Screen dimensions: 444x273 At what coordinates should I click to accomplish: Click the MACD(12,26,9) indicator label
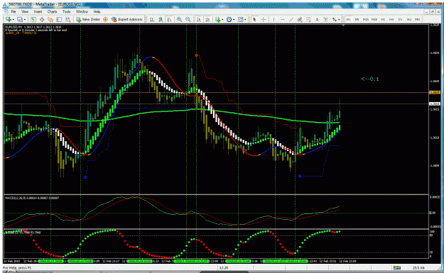[x=32, y=198]
